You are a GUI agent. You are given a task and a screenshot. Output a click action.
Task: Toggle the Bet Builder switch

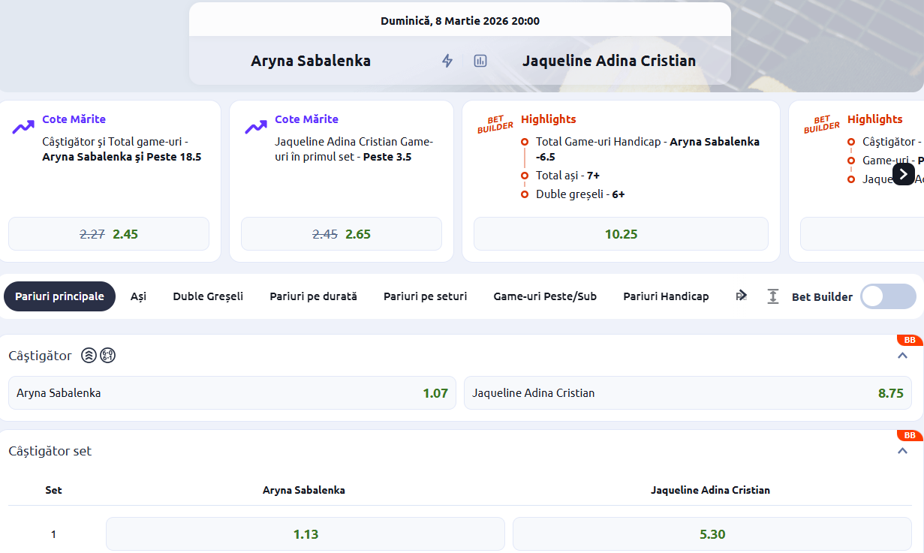(x=887, y=296)
